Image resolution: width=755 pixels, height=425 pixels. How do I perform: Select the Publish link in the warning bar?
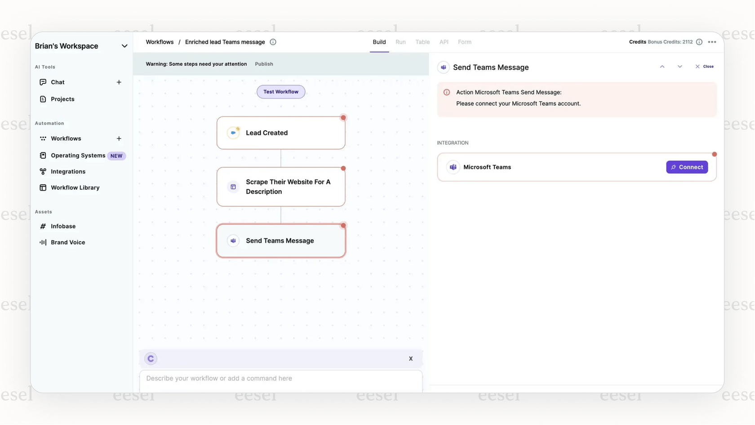(x=264, y=64)
